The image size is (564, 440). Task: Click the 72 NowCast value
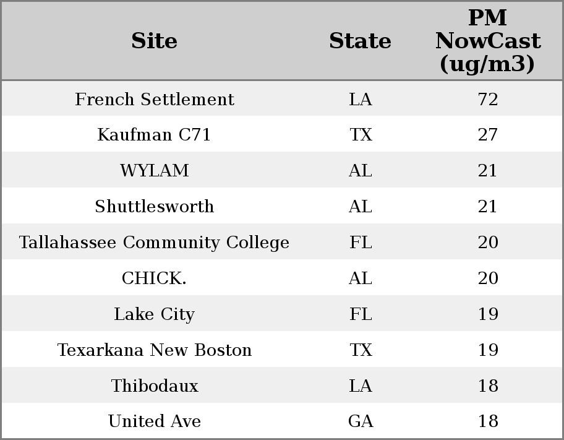pyautogui.click(x=487, y=100)
